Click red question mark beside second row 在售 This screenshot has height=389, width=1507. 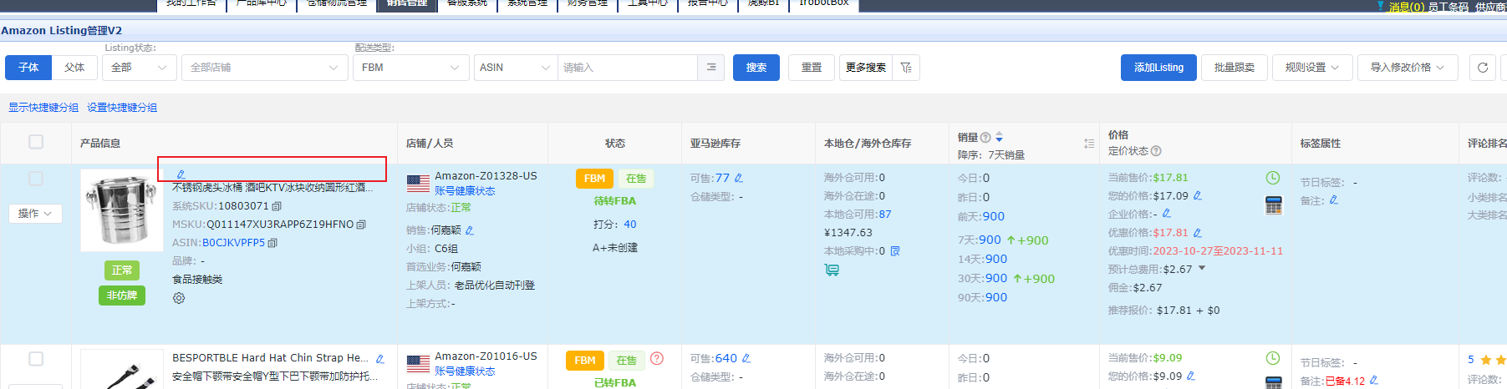pos(657,359)
